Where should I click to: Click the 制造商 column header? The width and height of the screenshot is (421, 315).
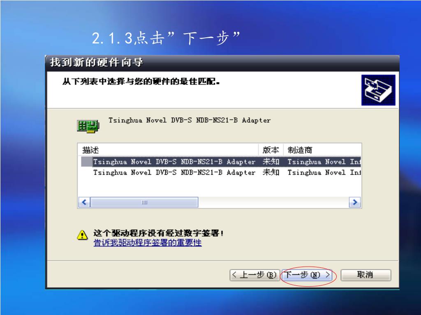322,150
